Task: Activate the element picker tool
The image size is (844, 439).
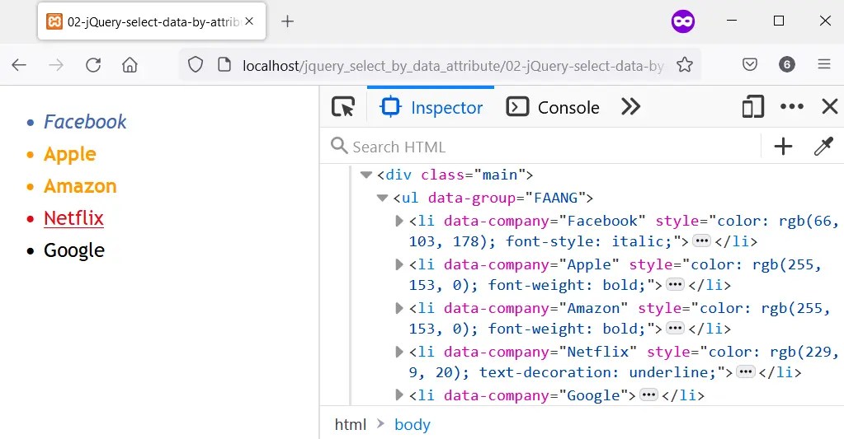Action: pyautogui.click(x=343, y=107)
